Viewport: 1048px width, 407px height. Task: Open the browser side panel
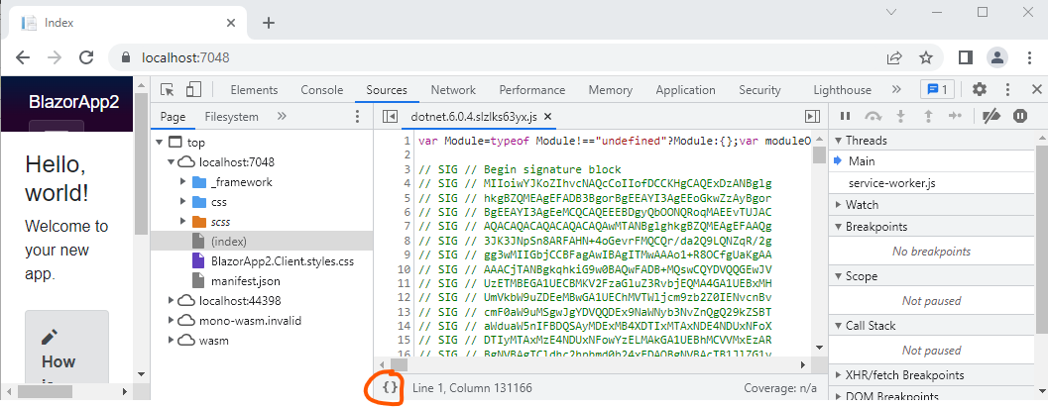[x=965, y=58]
